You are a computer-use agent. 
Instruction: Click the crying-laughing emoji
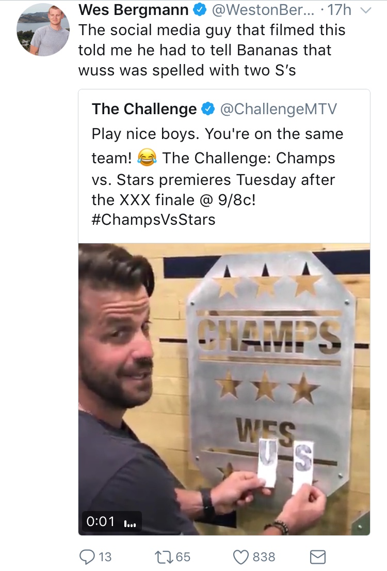coord(147,158)
